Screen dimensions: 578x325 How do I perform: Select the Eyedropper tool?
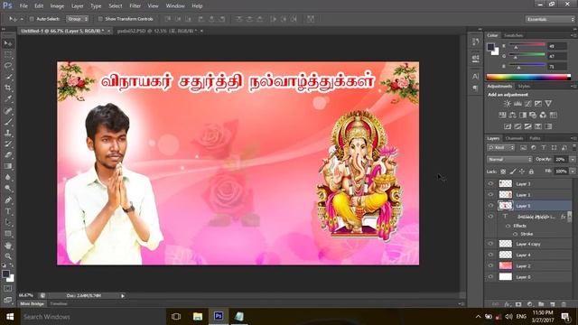pos(8,99)
